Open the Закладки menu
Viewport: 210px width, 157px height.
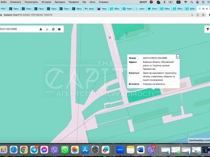[59, 2]
